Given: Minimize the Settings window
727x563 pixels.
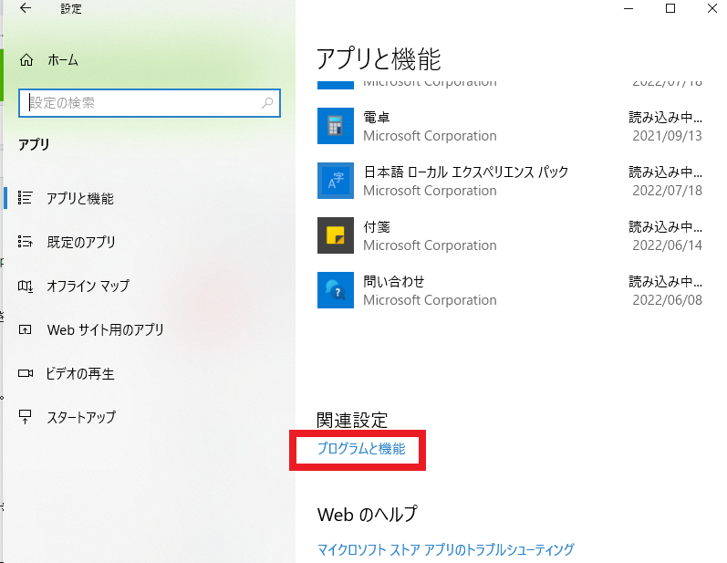Looking at the screenshot, I should (628, 8).
